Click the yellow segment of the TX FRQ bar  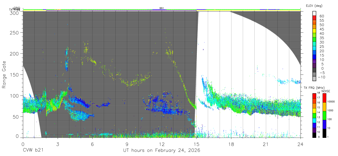click(x=314, y=111)
